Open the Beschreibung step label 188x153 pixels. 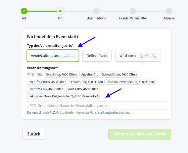[x=97, y=18]
